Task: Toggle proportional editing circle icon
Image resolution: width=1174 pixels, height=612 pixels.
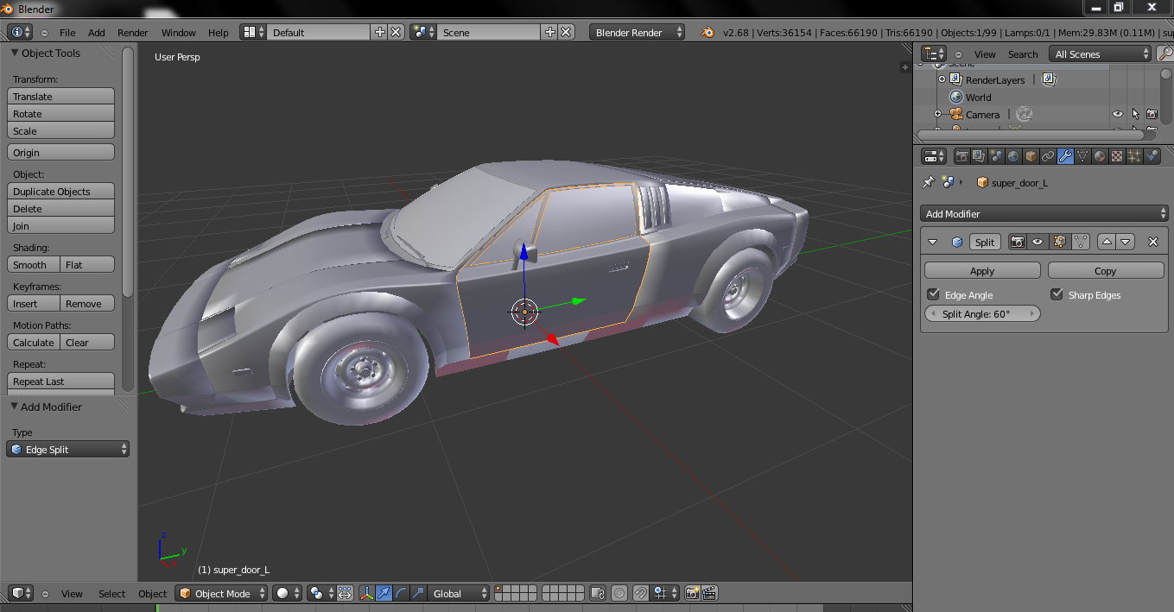Action: [x=619, y=593]
